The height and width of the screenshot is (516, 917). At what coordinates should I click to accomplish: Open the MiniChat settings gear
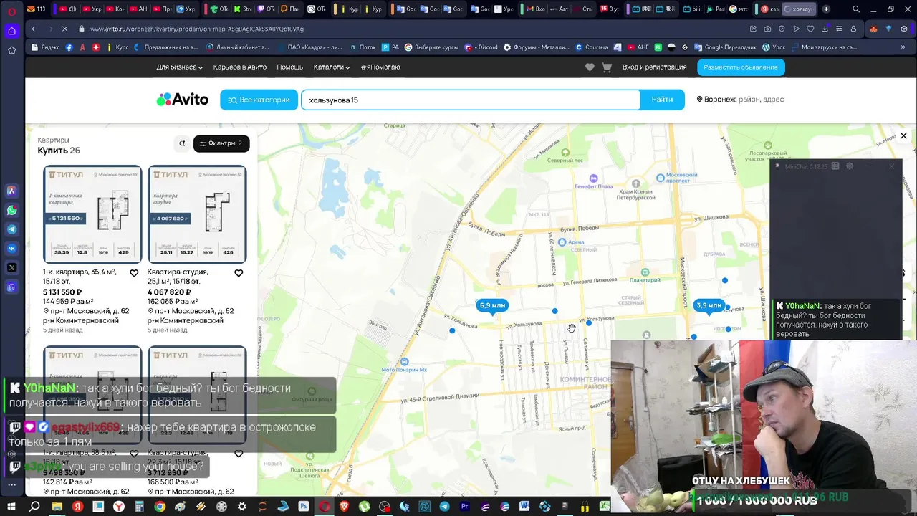pos(850,166)
